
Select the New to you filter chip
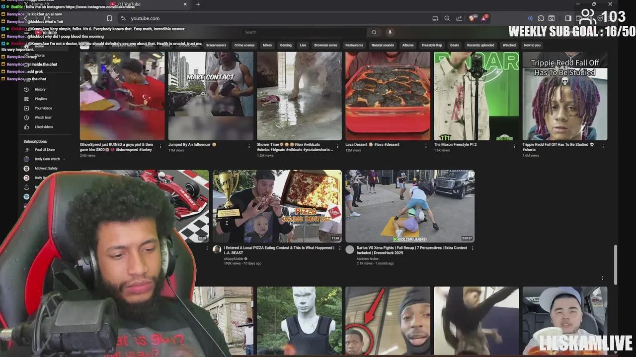532,45
